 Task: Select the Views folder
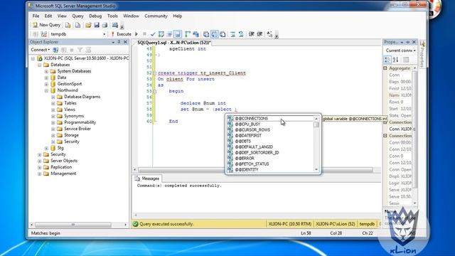pos(70,110)
